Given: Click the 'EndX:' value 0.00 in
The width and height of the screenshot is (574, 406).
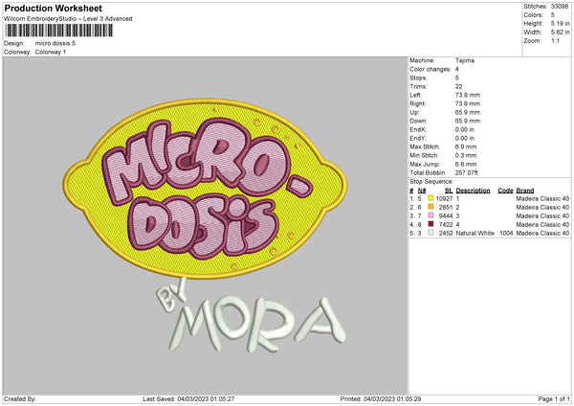Looking at the screenshot, I should point(465,129).
